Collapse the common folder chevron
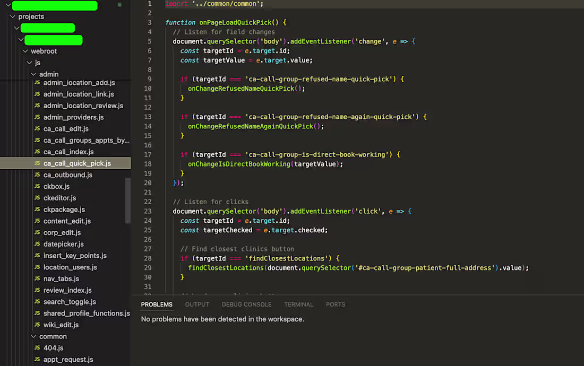 tap(34, 336)
